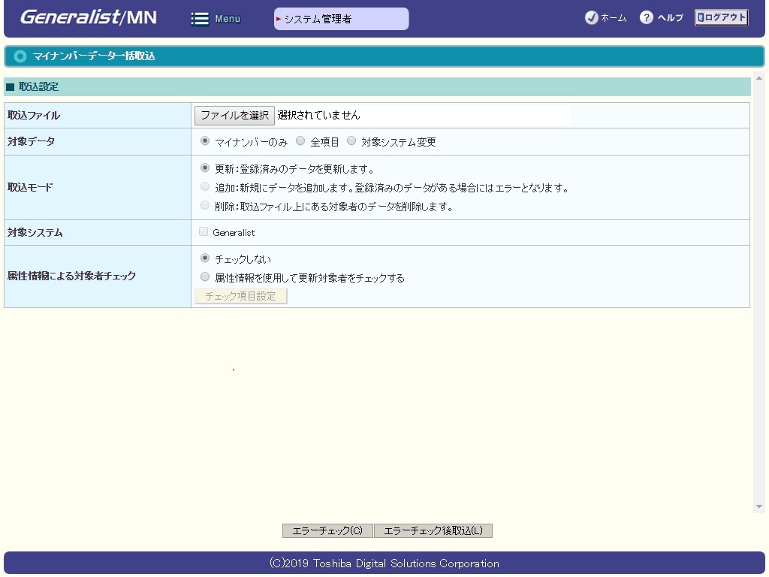The image size is (769, 577).
Task: Open the Menu text label
Action: pyautogui.click(x=228, y=19)
